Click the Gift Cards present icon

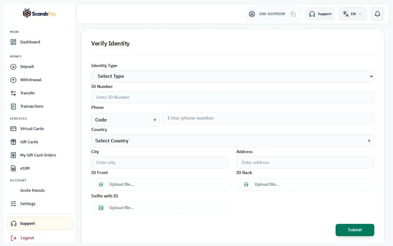pyautogui.click(x=13, y=142)
